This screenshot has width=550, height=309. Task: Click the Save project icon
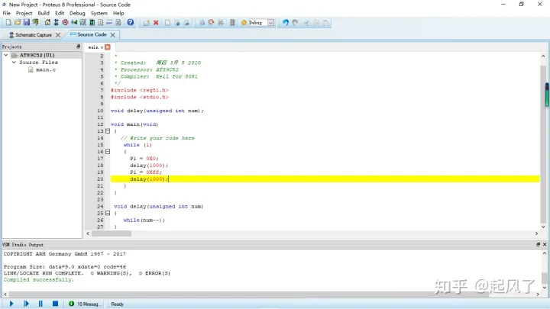[26, 23]
